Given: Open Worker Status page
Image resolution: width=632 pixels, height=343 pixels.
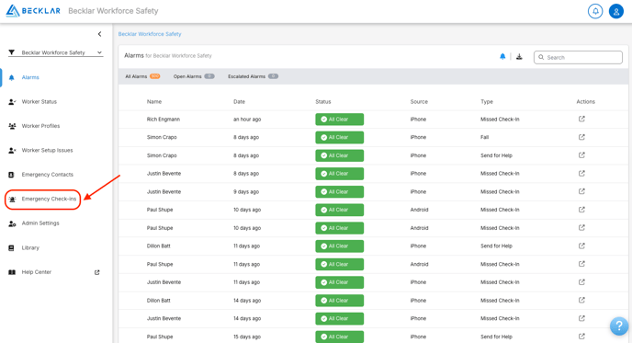Looking at the screenshot, I should coord(39,102).
